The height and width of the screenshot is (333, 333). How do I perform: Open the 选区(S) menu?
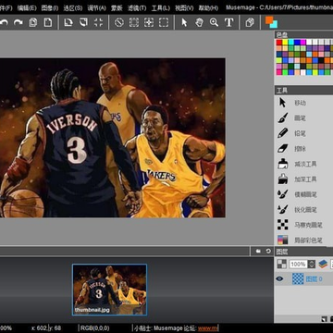[x=73, y=7]
